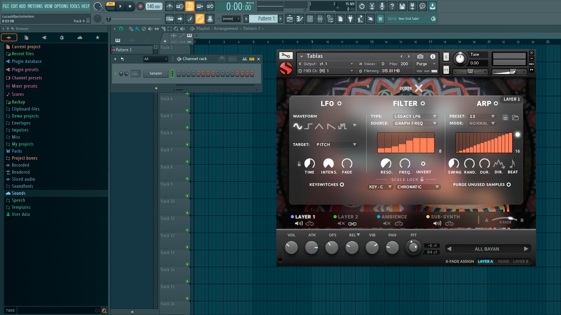Viewport: 561px width, 315px height.
Task: Click the browser magnifier search icon
Action: click(x=104, y=310)
